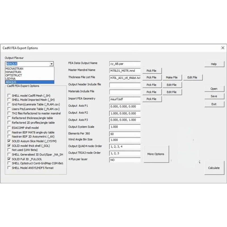Click the Elements Per 360 field
The height and width of the screenshot is (227, 227).
tap(125, 134)
